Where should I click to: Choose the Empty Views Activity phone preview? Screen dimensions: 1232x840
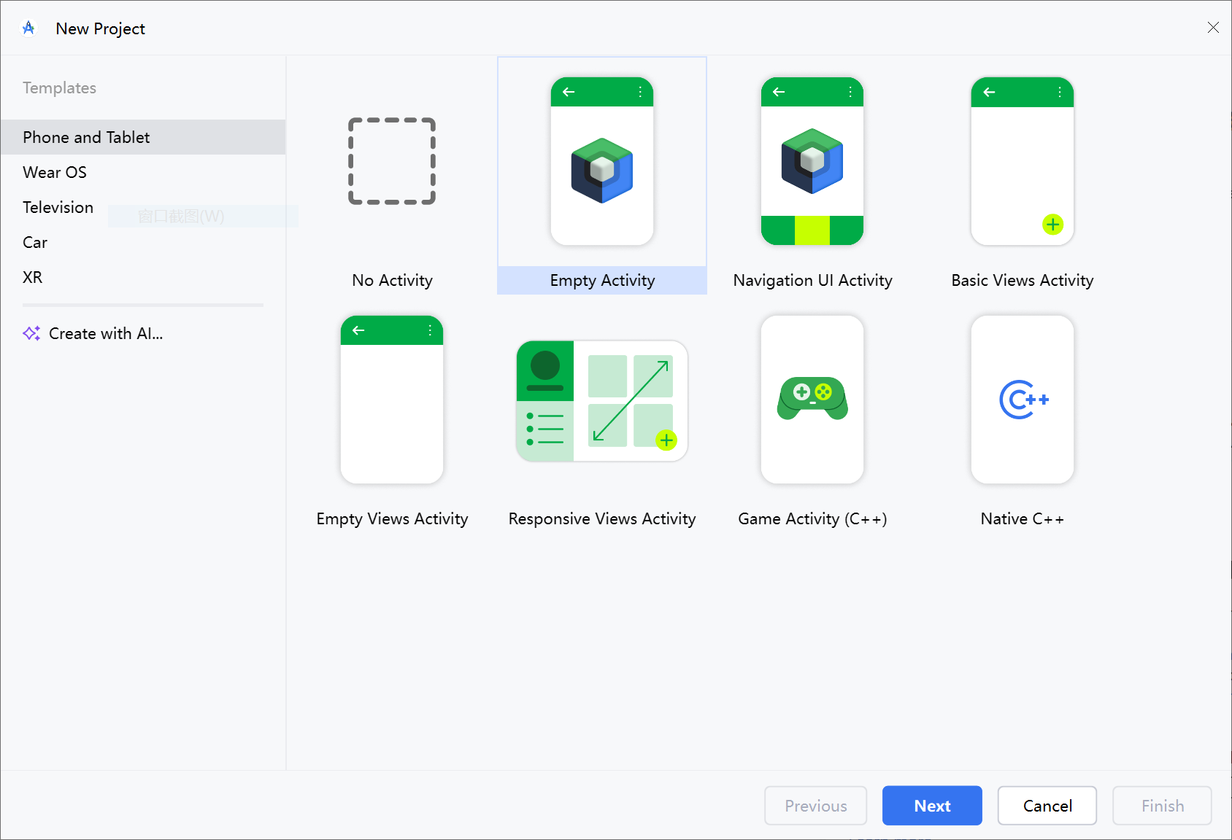(392, 400)
